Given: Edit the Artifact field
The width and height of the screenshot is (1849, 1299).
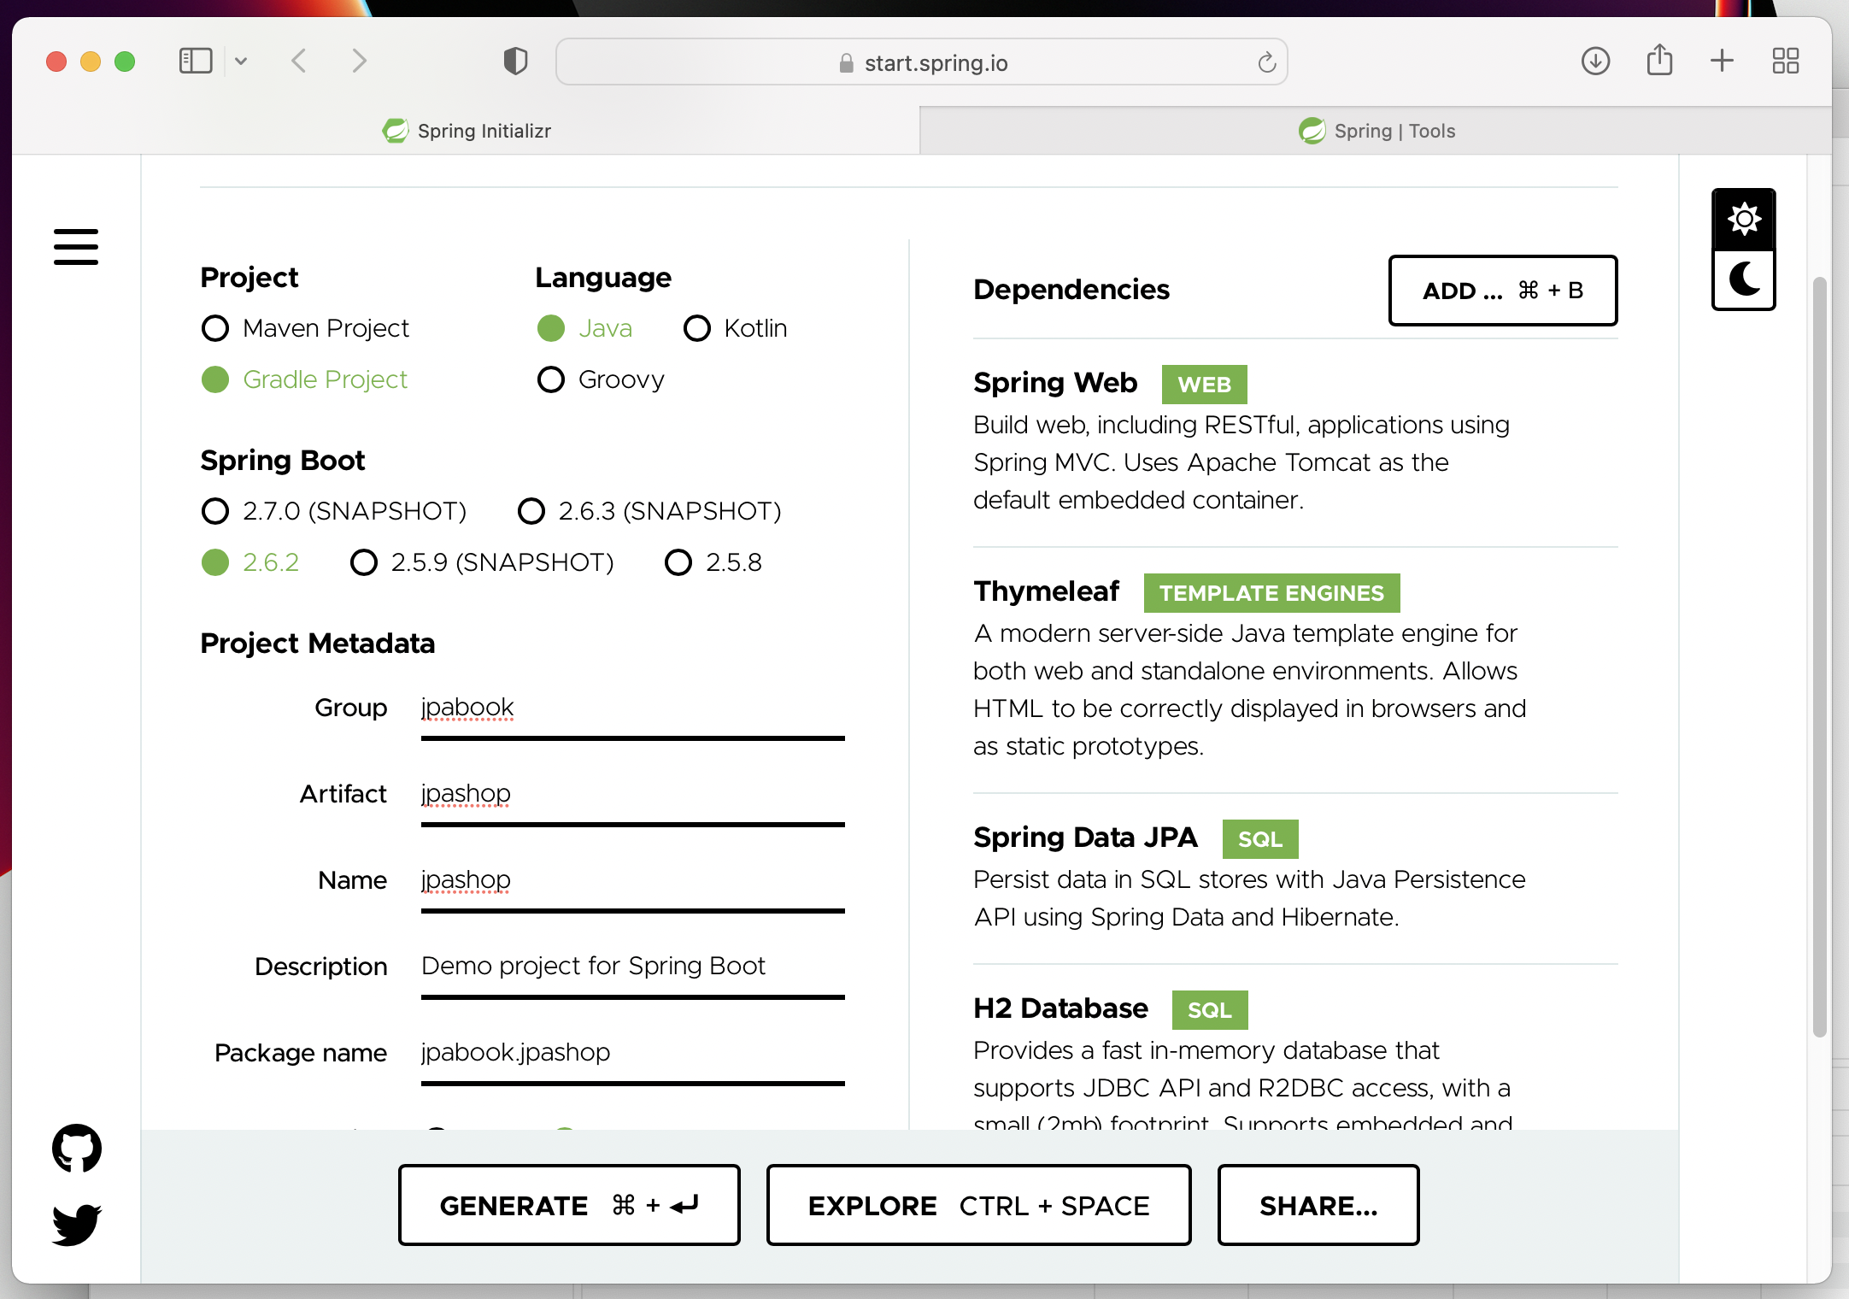Looking at the screenshot, I should click(632, 796).
